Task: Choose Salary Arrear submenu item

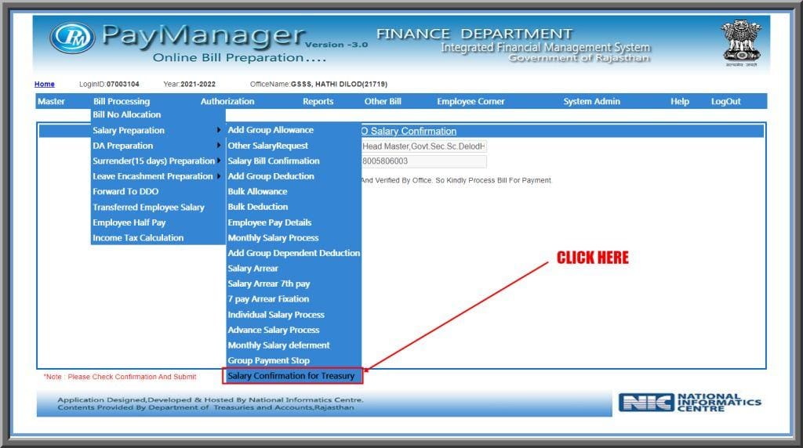Action: (x=253, y=269)
